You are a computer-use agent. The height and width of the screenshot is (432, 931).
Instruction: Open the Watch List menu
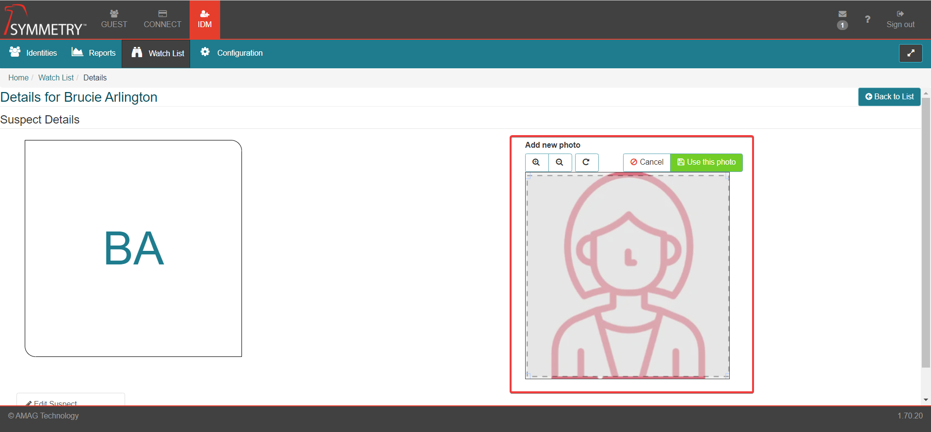click(156, 53)
